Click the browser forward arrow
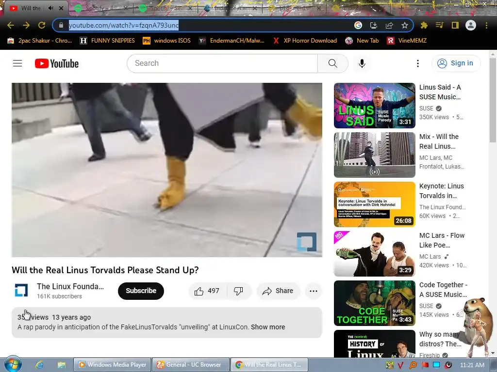The image size is (497, 372). (26, 25)
